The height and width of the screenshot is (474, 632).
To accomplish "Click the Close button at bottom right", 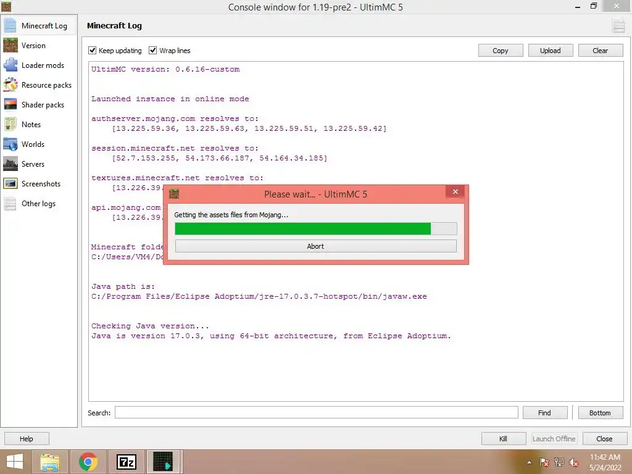I will click(x=605, y=439).
